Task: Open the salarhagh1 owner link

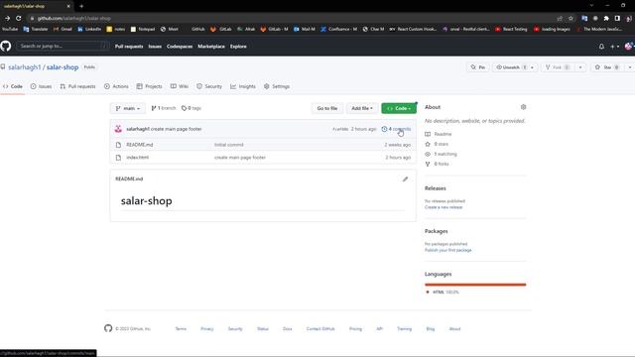Action: click(25, 67)
